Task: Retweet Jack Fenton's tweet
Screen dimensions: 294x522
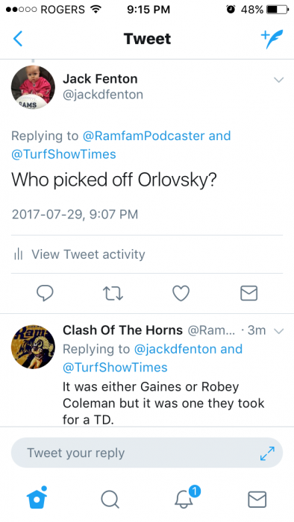Action: [113, 294]
